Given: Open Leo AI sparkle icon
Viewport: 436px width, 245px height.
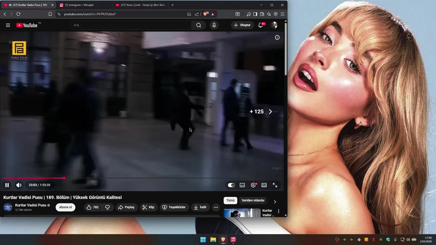Looking at the screenshot, I should coord(269,14).
